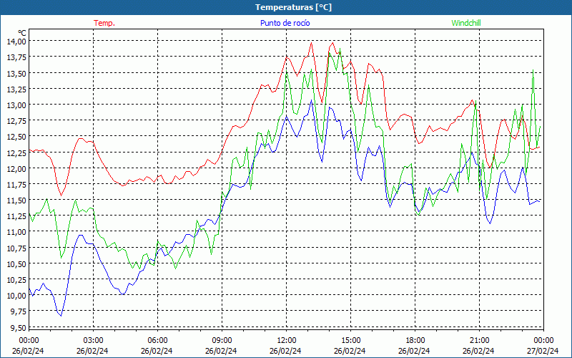Image resolution: width=572 pixels, height=358 pixels.
Task: Click the 12,50 y-axis value
Action: point(16,137)
